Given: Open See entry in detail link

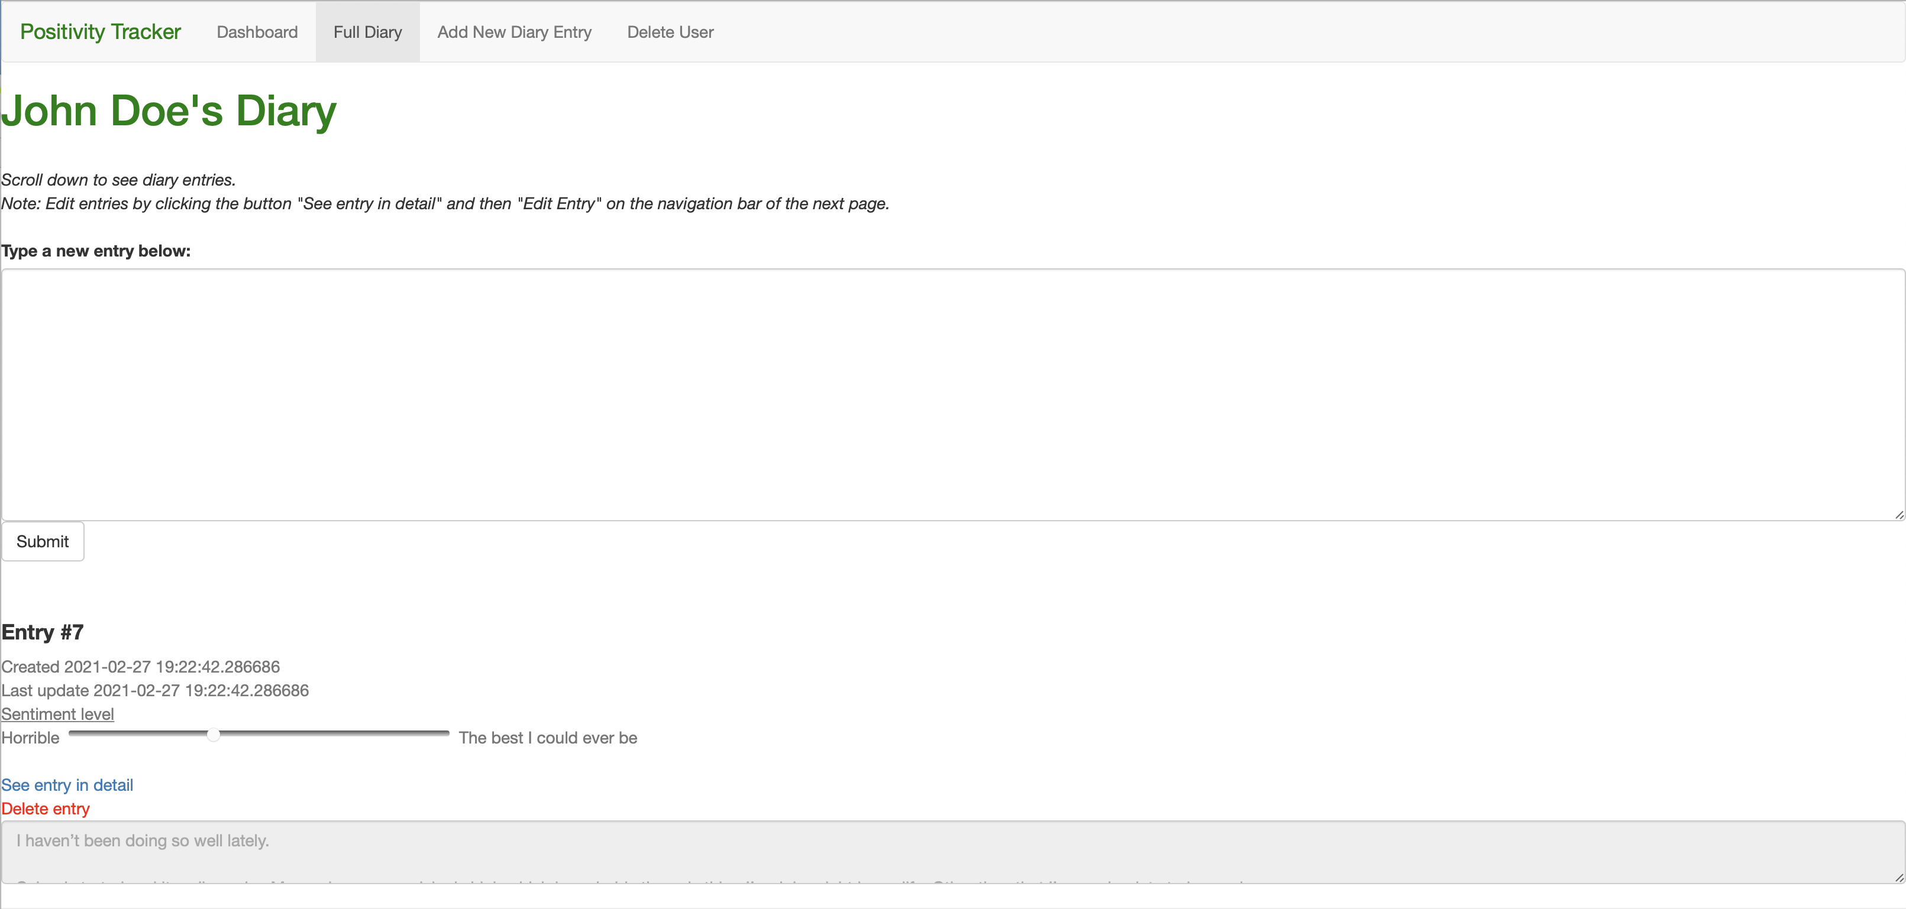Looking at the screenshot, I should click(67, 785).
